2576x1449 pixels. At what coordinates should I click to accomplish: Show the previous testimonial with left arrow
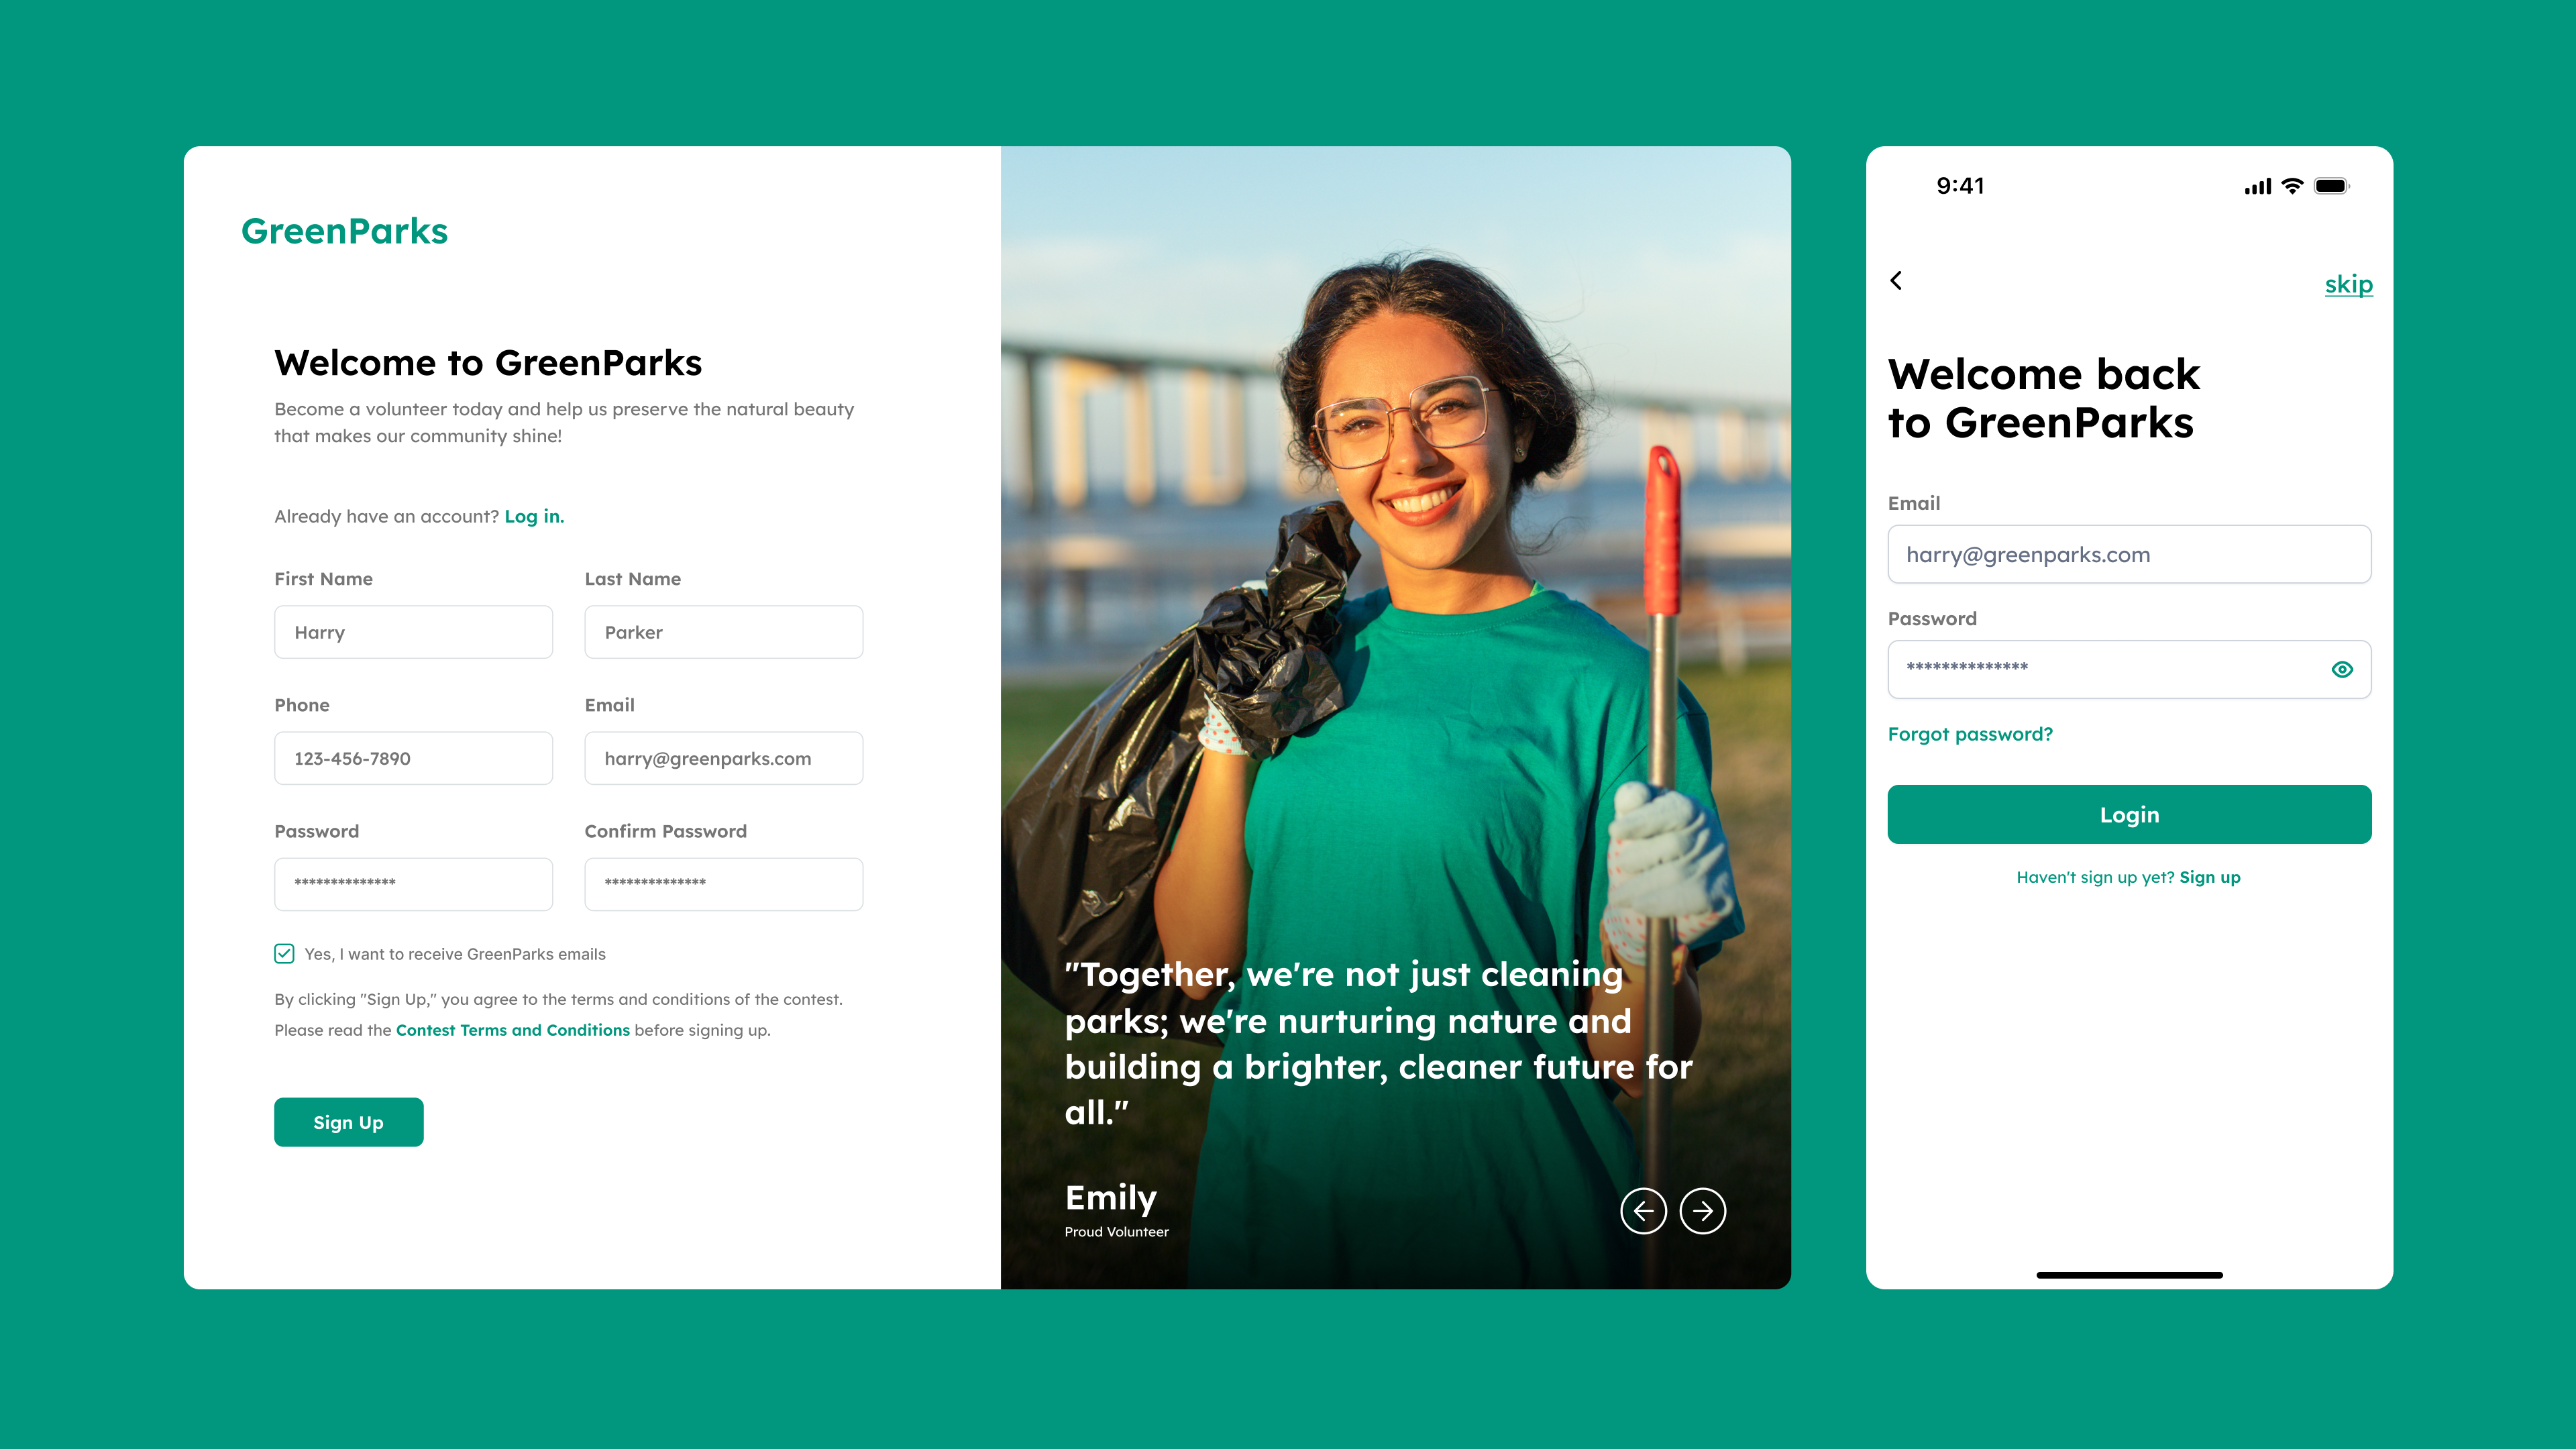[x=1643, y=1211]
